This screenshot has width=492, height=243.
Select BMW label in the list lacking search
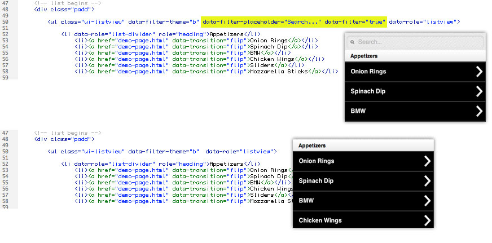point(306,201)
